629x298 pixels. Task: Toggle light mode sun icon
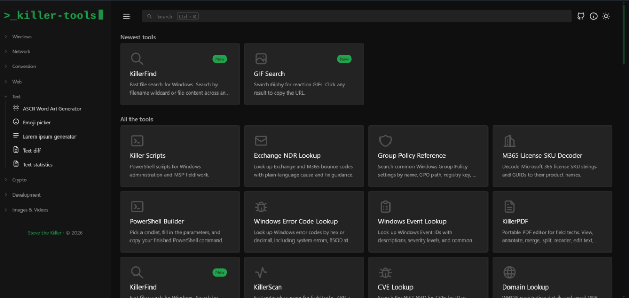click(606, 16)
